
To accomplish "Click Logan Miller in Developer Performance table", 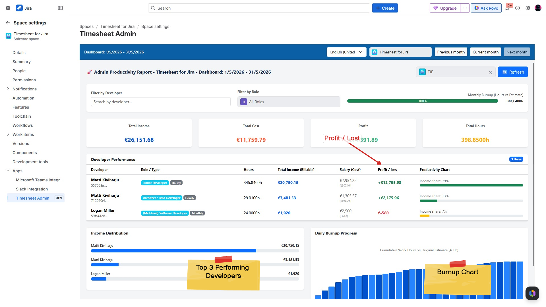I will pyautogui.click(x=103, y=210).
